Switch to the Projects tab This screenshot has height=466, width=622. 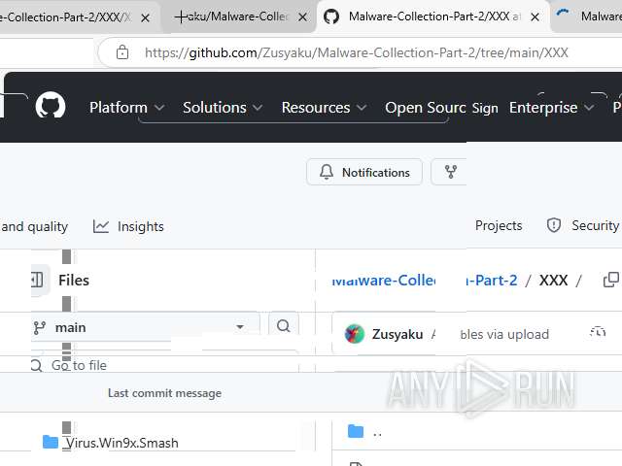pos(499,225)
